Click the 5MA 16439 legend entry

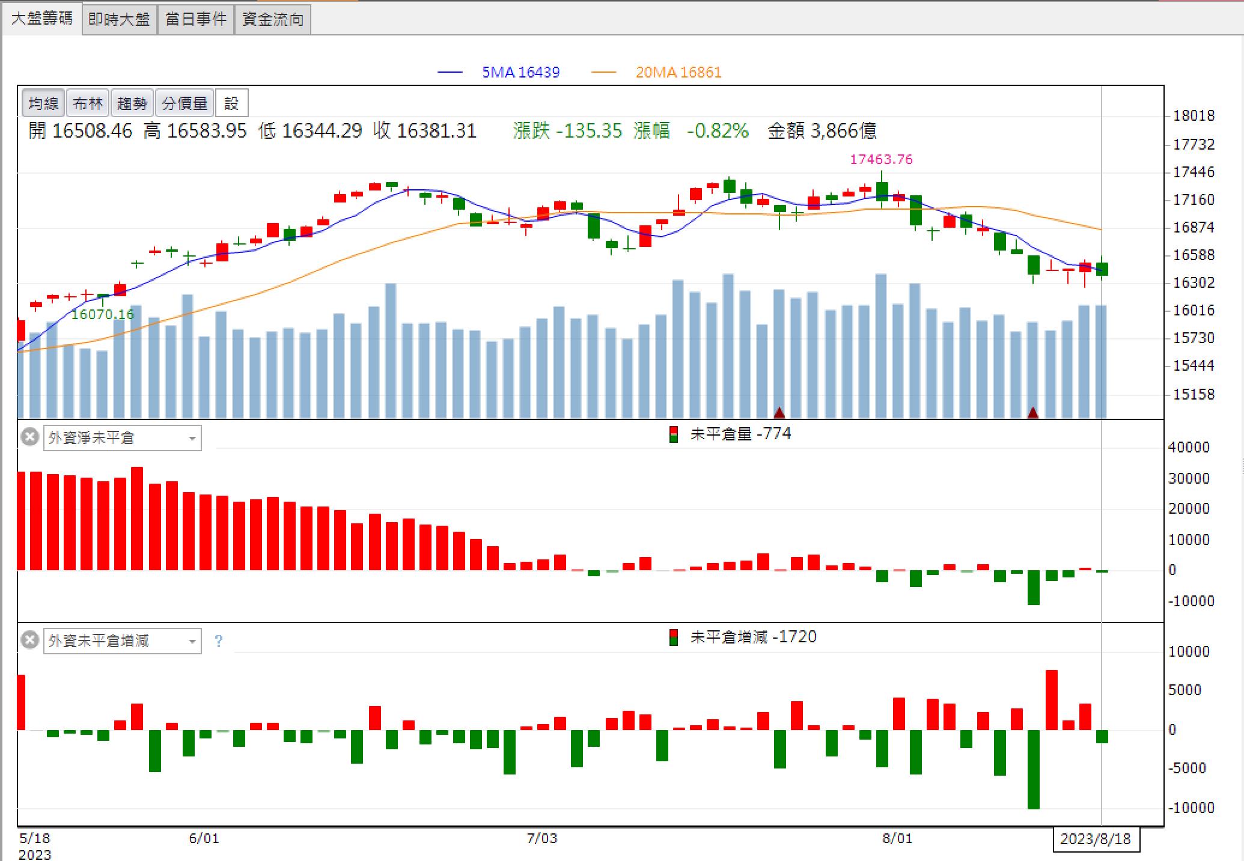point(499,72)
